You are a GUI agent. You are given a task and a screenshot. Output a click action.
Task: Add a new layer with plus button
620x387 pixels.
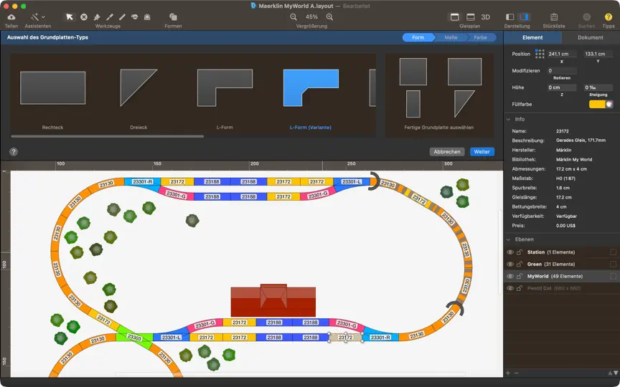coord(508,373)
